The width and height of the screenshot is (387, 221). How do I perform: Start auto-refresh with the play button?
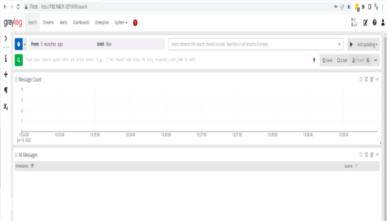coord(351,44)
